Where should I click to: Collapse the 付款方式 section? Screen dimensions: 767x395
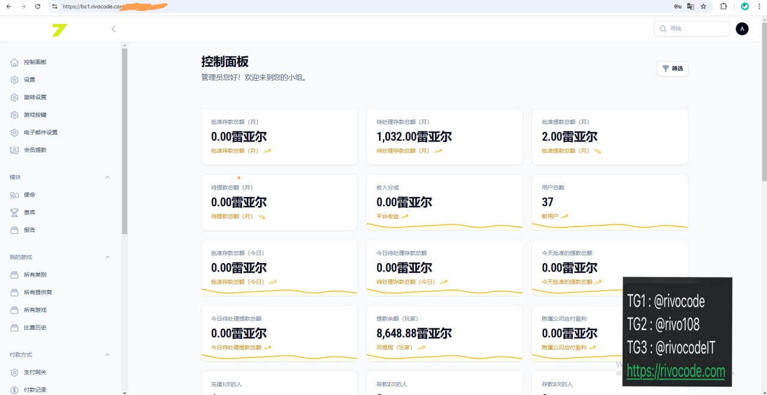pos(108,355)
